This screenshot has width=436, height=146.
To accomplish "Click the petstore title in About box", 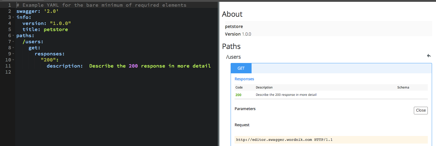I will 234,26.
